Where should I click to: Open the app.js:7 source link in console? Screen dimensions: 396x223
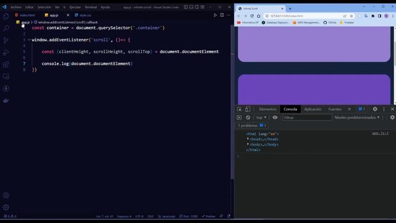coord(380,133)
